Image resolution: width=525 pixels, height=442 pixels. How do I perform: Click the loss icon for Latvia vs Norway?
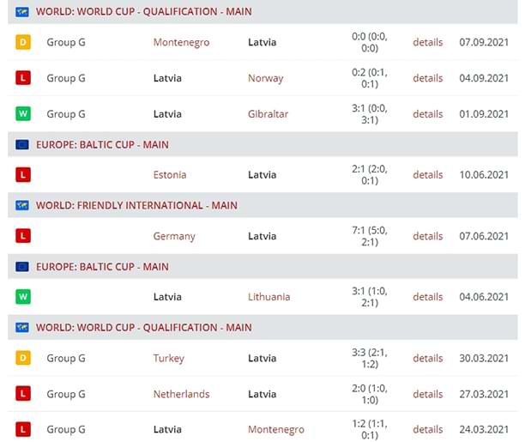click(x=23, y=78)
